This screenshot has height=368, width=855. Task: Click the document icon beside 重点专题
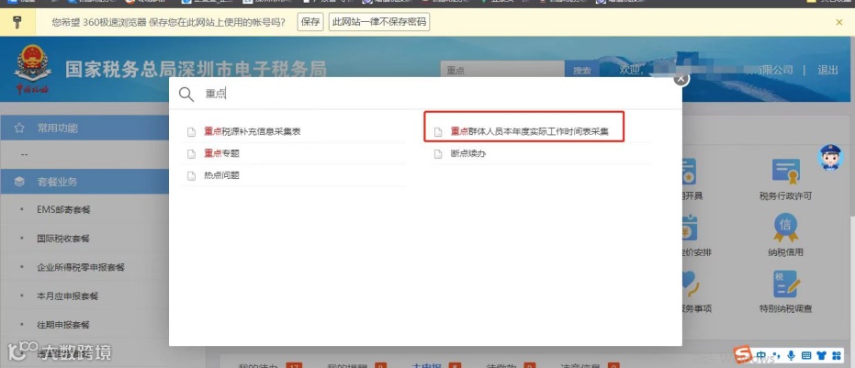[x=191, y=154]
